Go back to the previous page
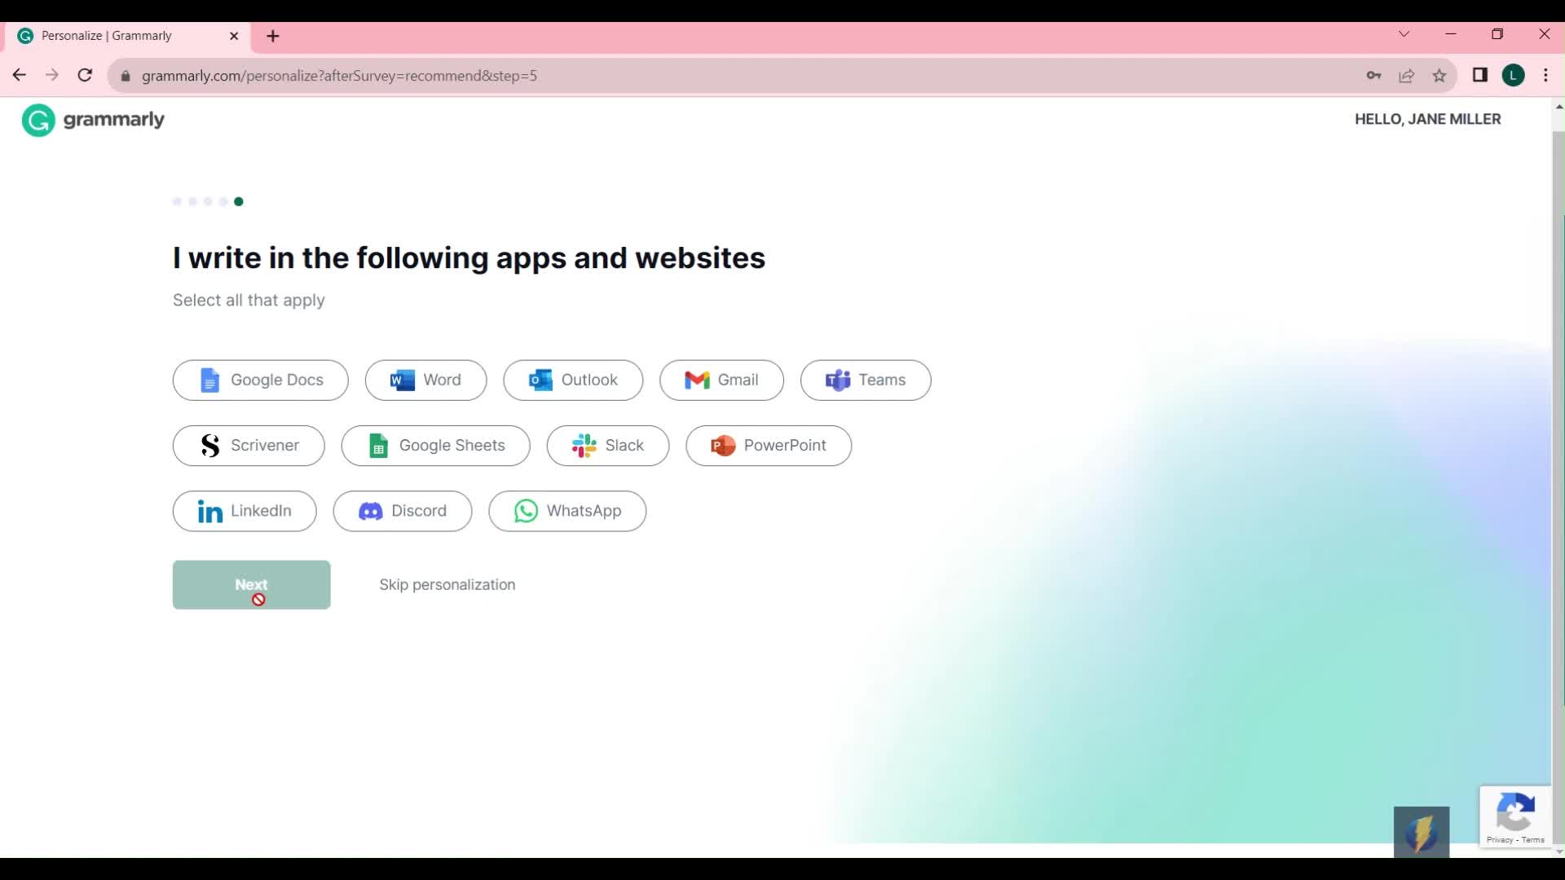This screenshot has height=880, width=1565. 20,75
